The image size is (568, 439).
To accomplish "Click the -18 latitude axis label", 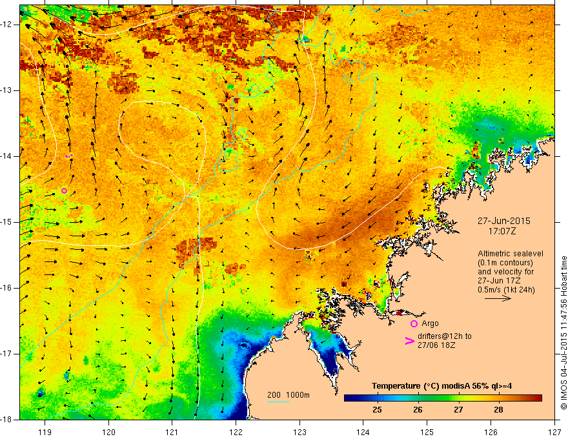I will pyautogui.click(x=6, y=420).
